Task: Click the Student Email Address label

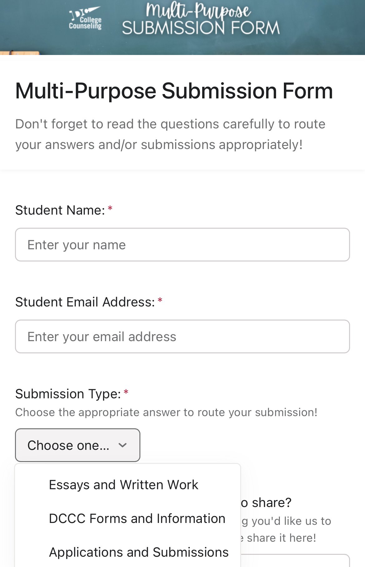Action: [x=85, y=302]
